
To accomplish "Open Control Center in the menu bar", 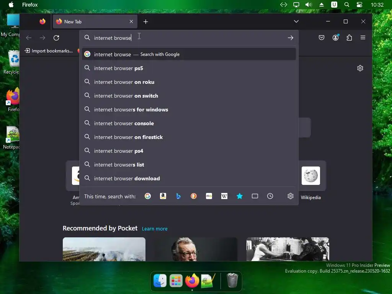I will 359,5.
